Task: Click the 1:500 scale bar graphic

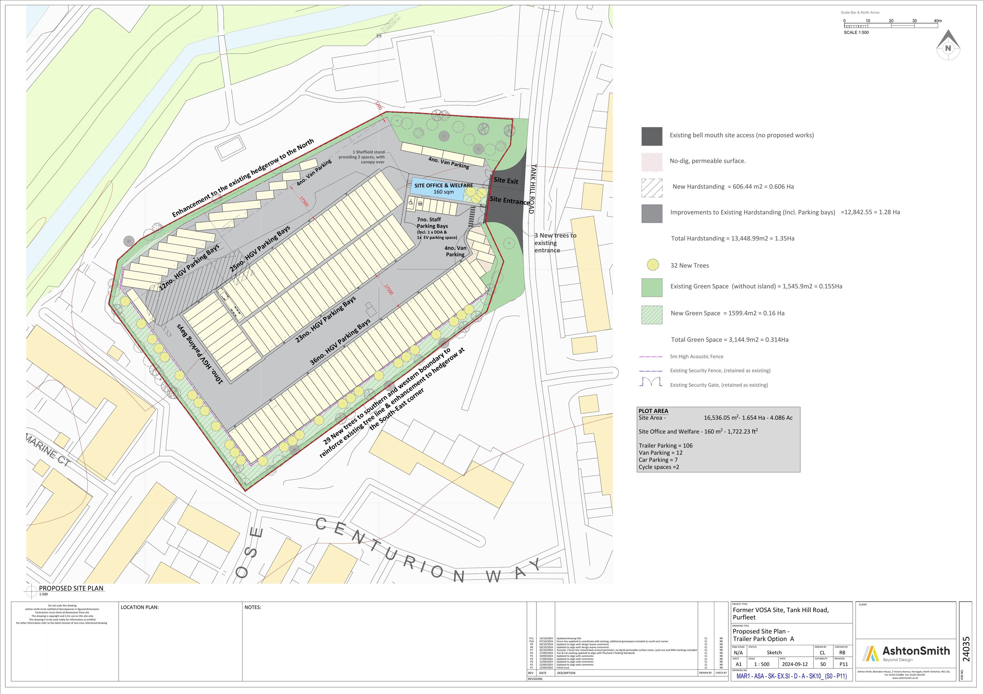Action: pyautogui.click(x=891, y=26)
